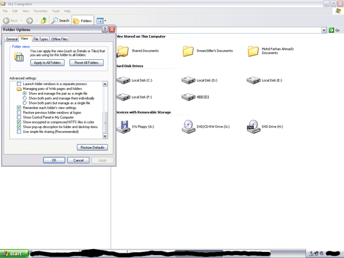Click the Advanced settings scroll down arrow
Image resolution: width=344 pixels, height=258 pixels.
tap(105, 136)
